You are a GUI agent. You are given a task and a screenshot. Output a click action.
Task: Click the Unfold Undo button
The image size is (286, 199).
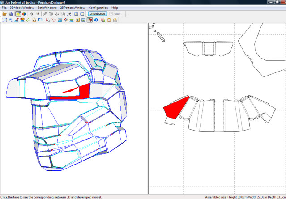tap(98, 14)
